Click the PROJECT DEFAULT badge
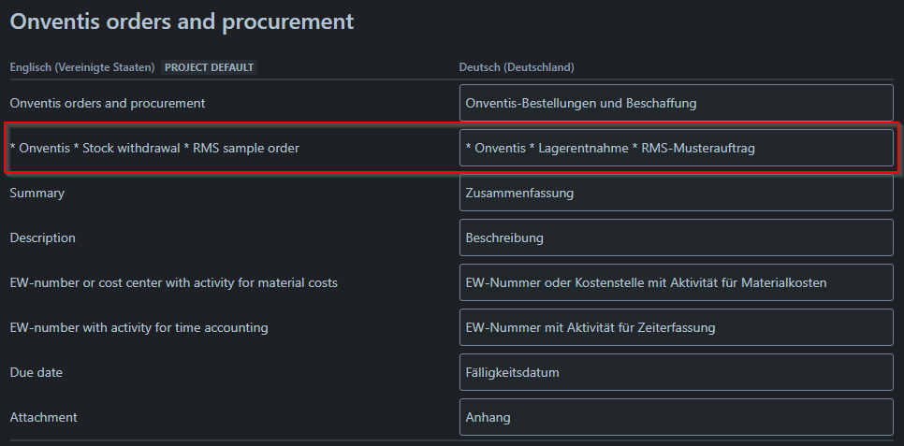Image resolution: width=904 pixels, height=446 pixels. [x=210, y=67]
